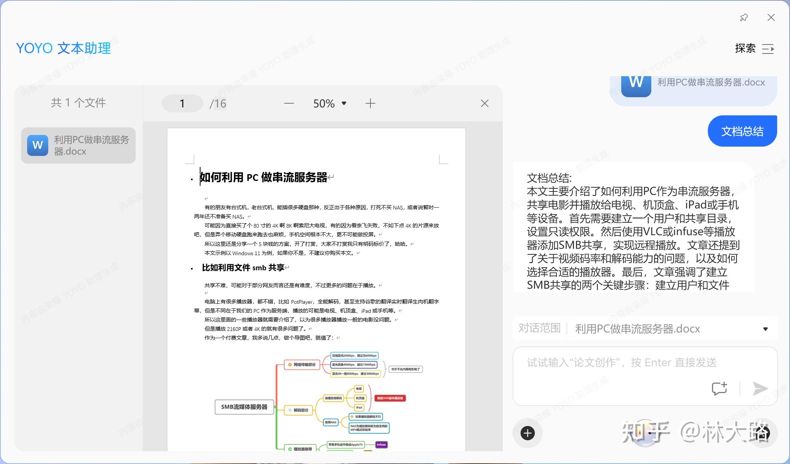The width and height of the screenshot is (790, 464).
Task: Close the document preview pane
Action: coord(485,103)
